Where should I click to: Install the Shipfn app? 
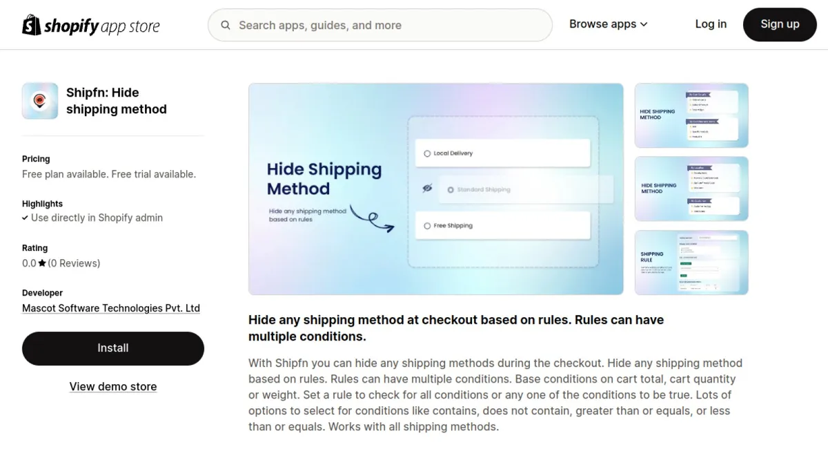(x=112, y=348)
